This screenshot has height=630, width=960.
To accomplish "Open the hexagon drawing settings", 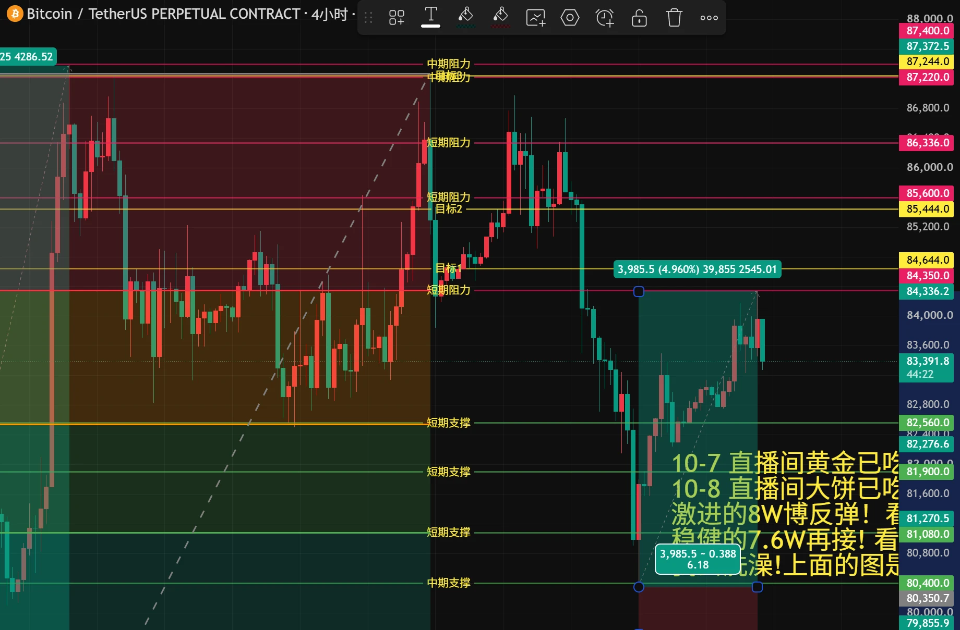I will [570, 18].
